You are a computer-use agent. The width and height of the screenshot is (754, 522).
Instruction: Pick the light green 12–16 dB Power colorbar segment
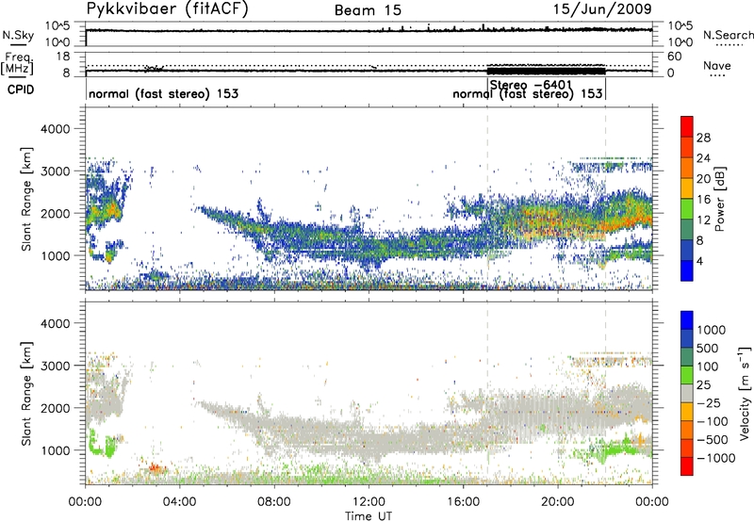[687, 208]
